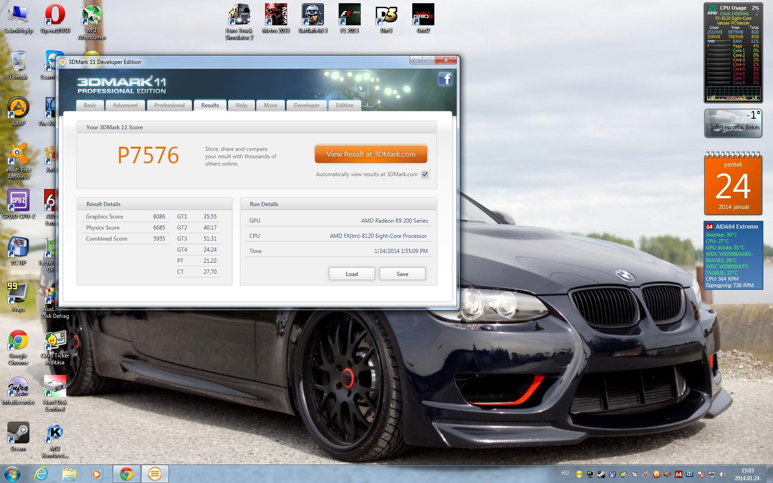Click Physics Score value 6685
Image resolution: width=773 pixels, height=483 pixels.
click(159, 228)
